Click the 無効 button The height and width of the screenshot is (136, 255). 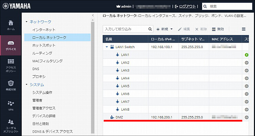218,29
